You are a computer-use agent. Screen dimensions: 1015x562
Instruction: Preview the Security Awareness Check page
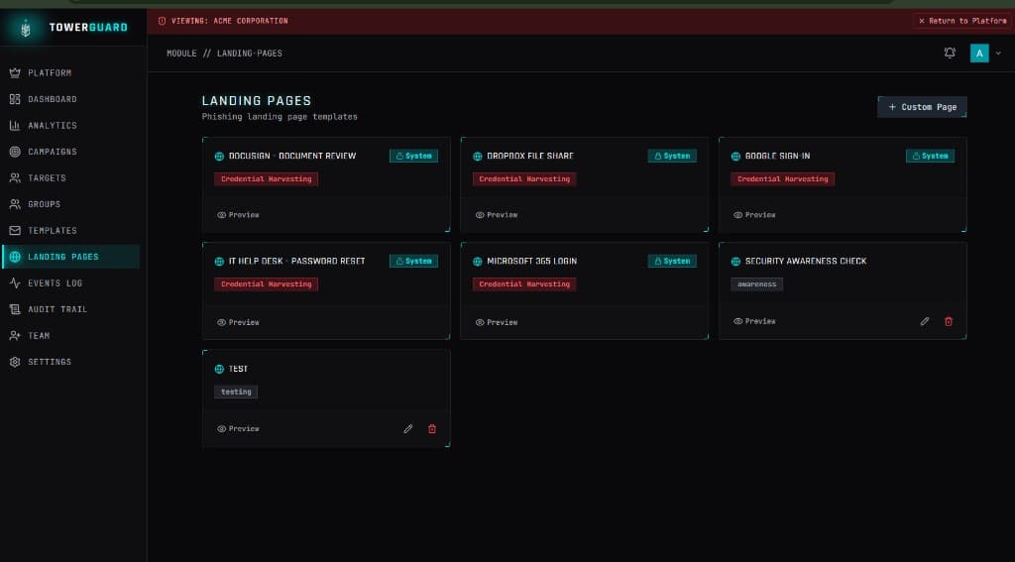[754, 321]
